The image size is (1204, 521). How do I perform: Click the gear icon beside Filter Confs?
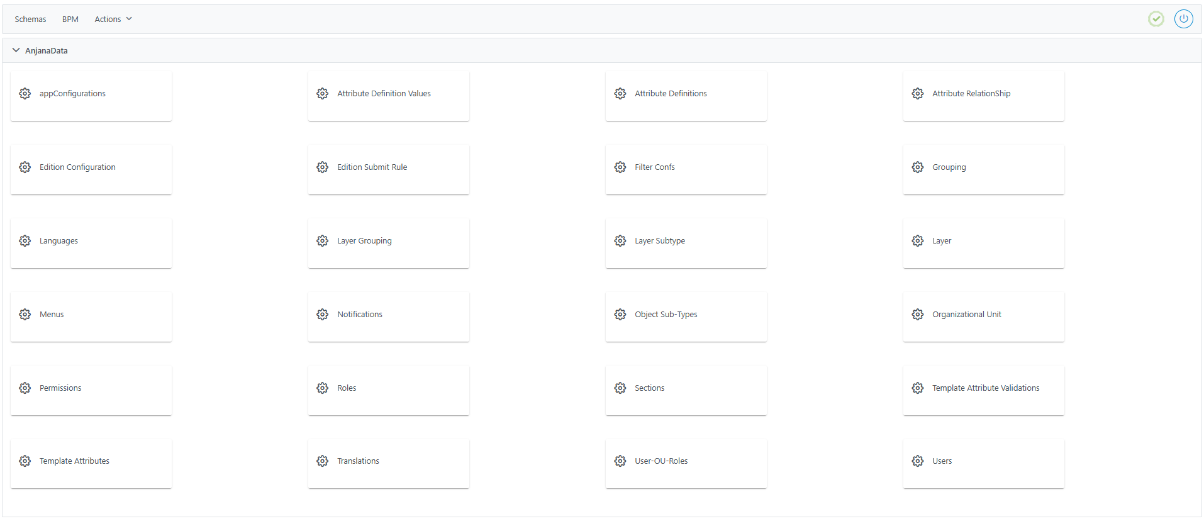(x=620, y=167)
